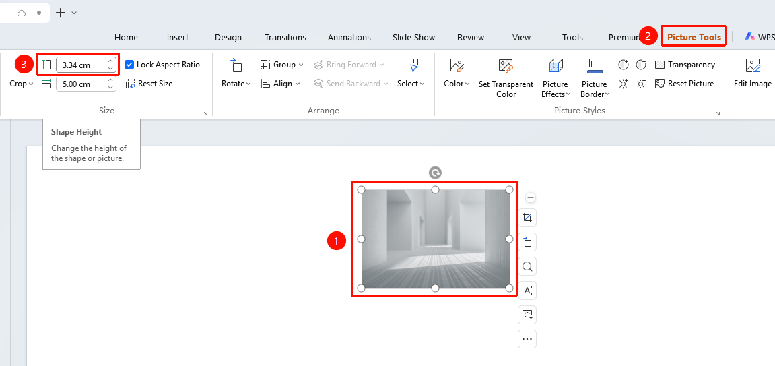Viewport: 775px width, 366px height.
Task: Click the WPS AI icon
Action: click(750, 36)
